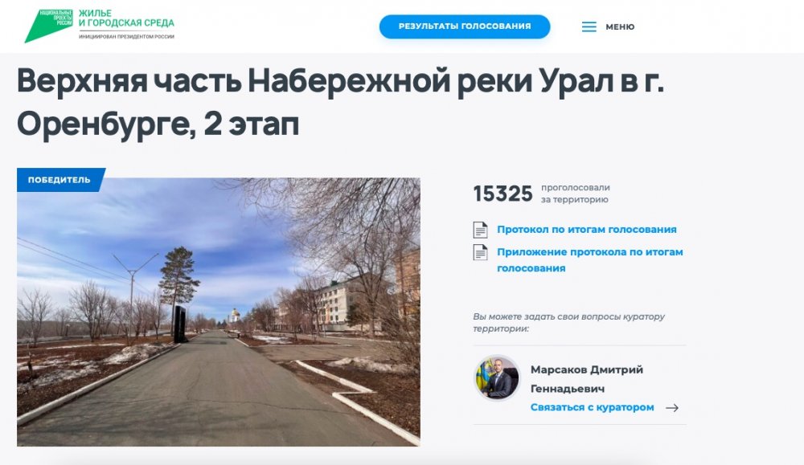The height and width of the screenshot is (465, 804).
Task: Click the embankment photo thumbnail
Action: pyautogui.click(x=219, y=312)
